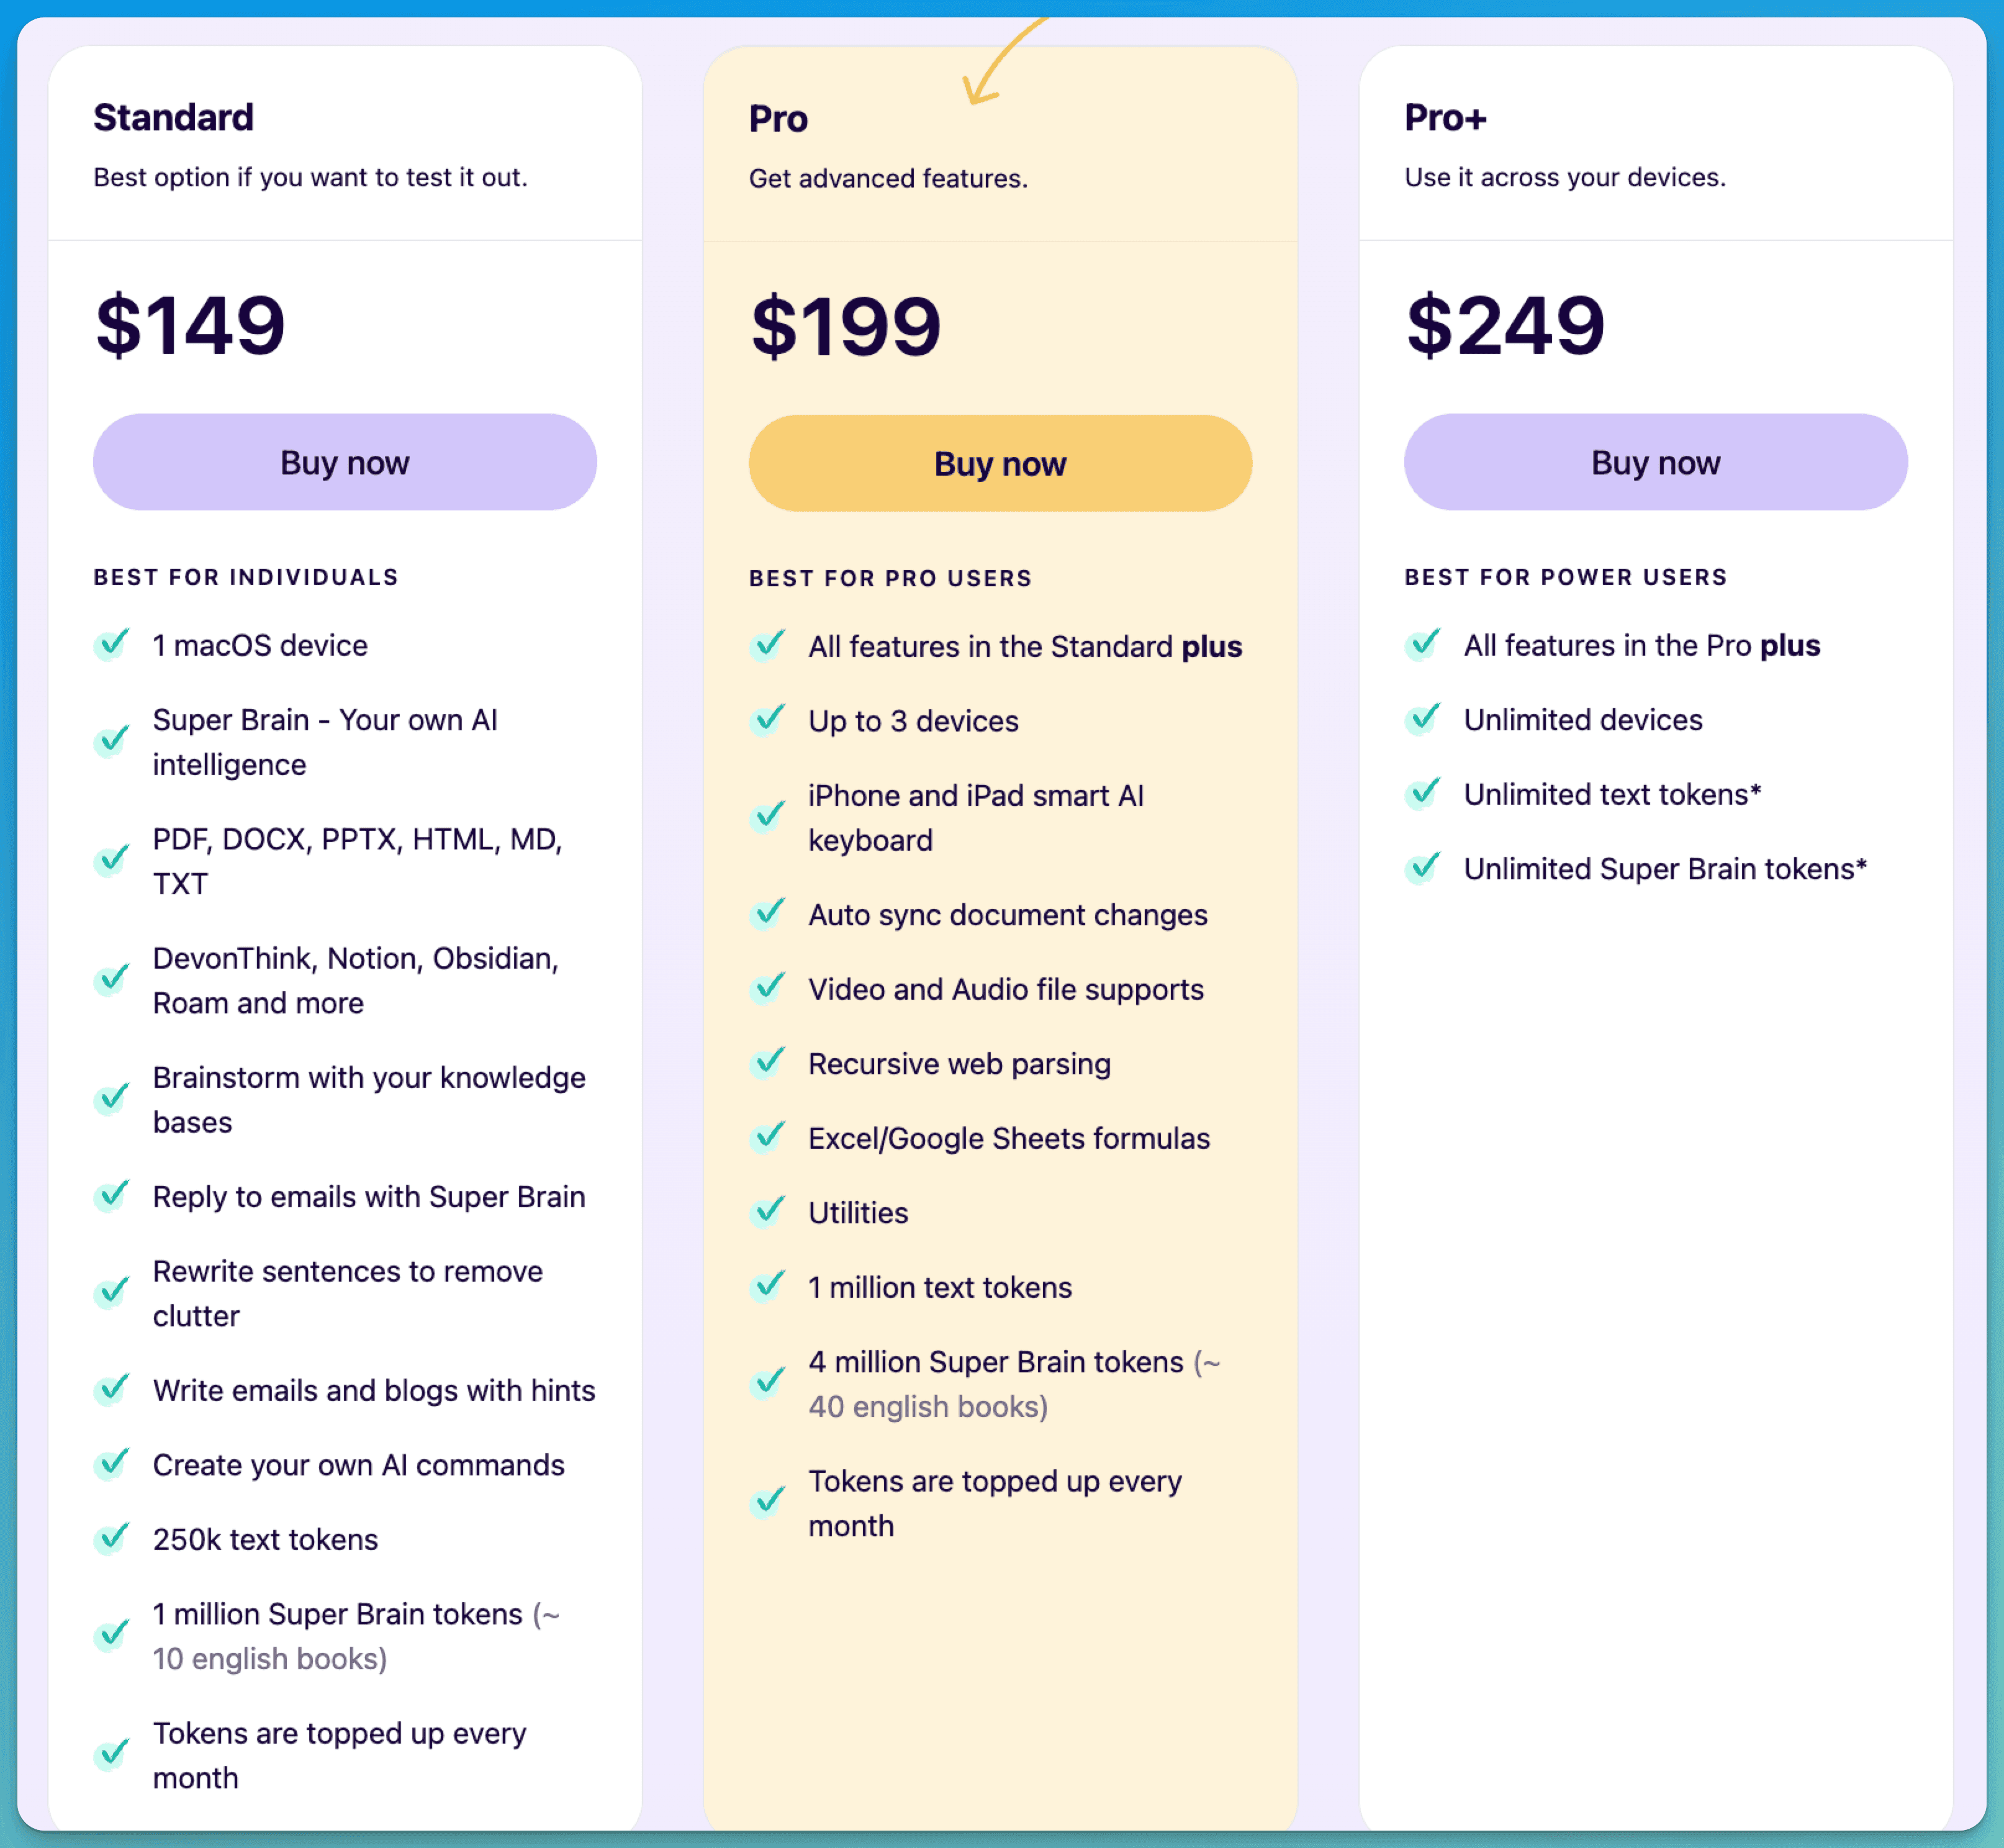The width and height of the screenshot is (2004, 1848).
Task: Click the checkmark beside 1 macOS device
Action: click(x=112, y=645)
